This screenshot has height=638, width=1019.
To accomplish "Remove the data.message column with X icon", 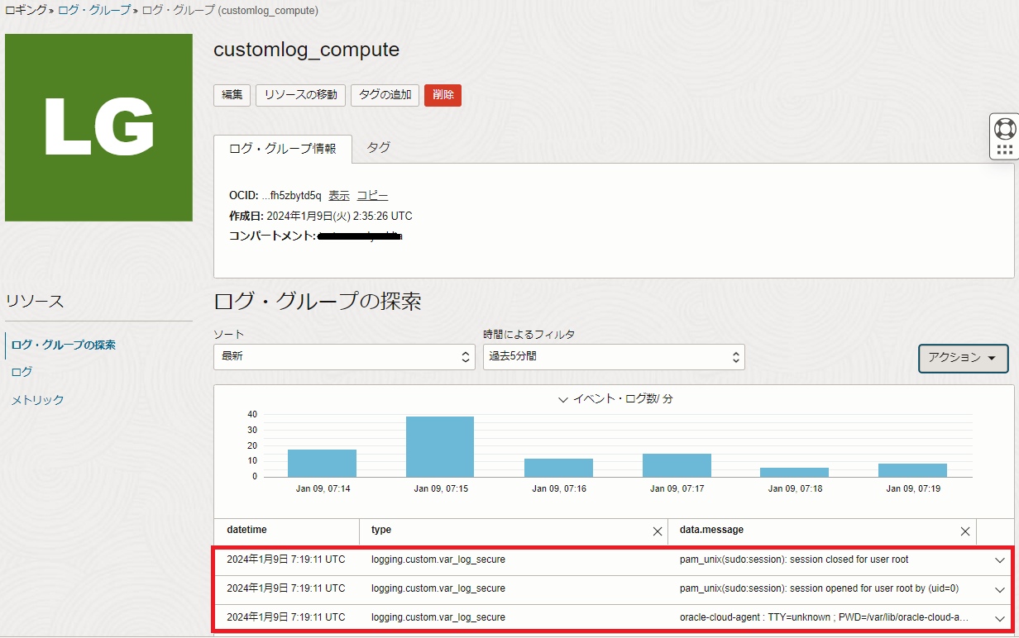I will pos(964,531).
